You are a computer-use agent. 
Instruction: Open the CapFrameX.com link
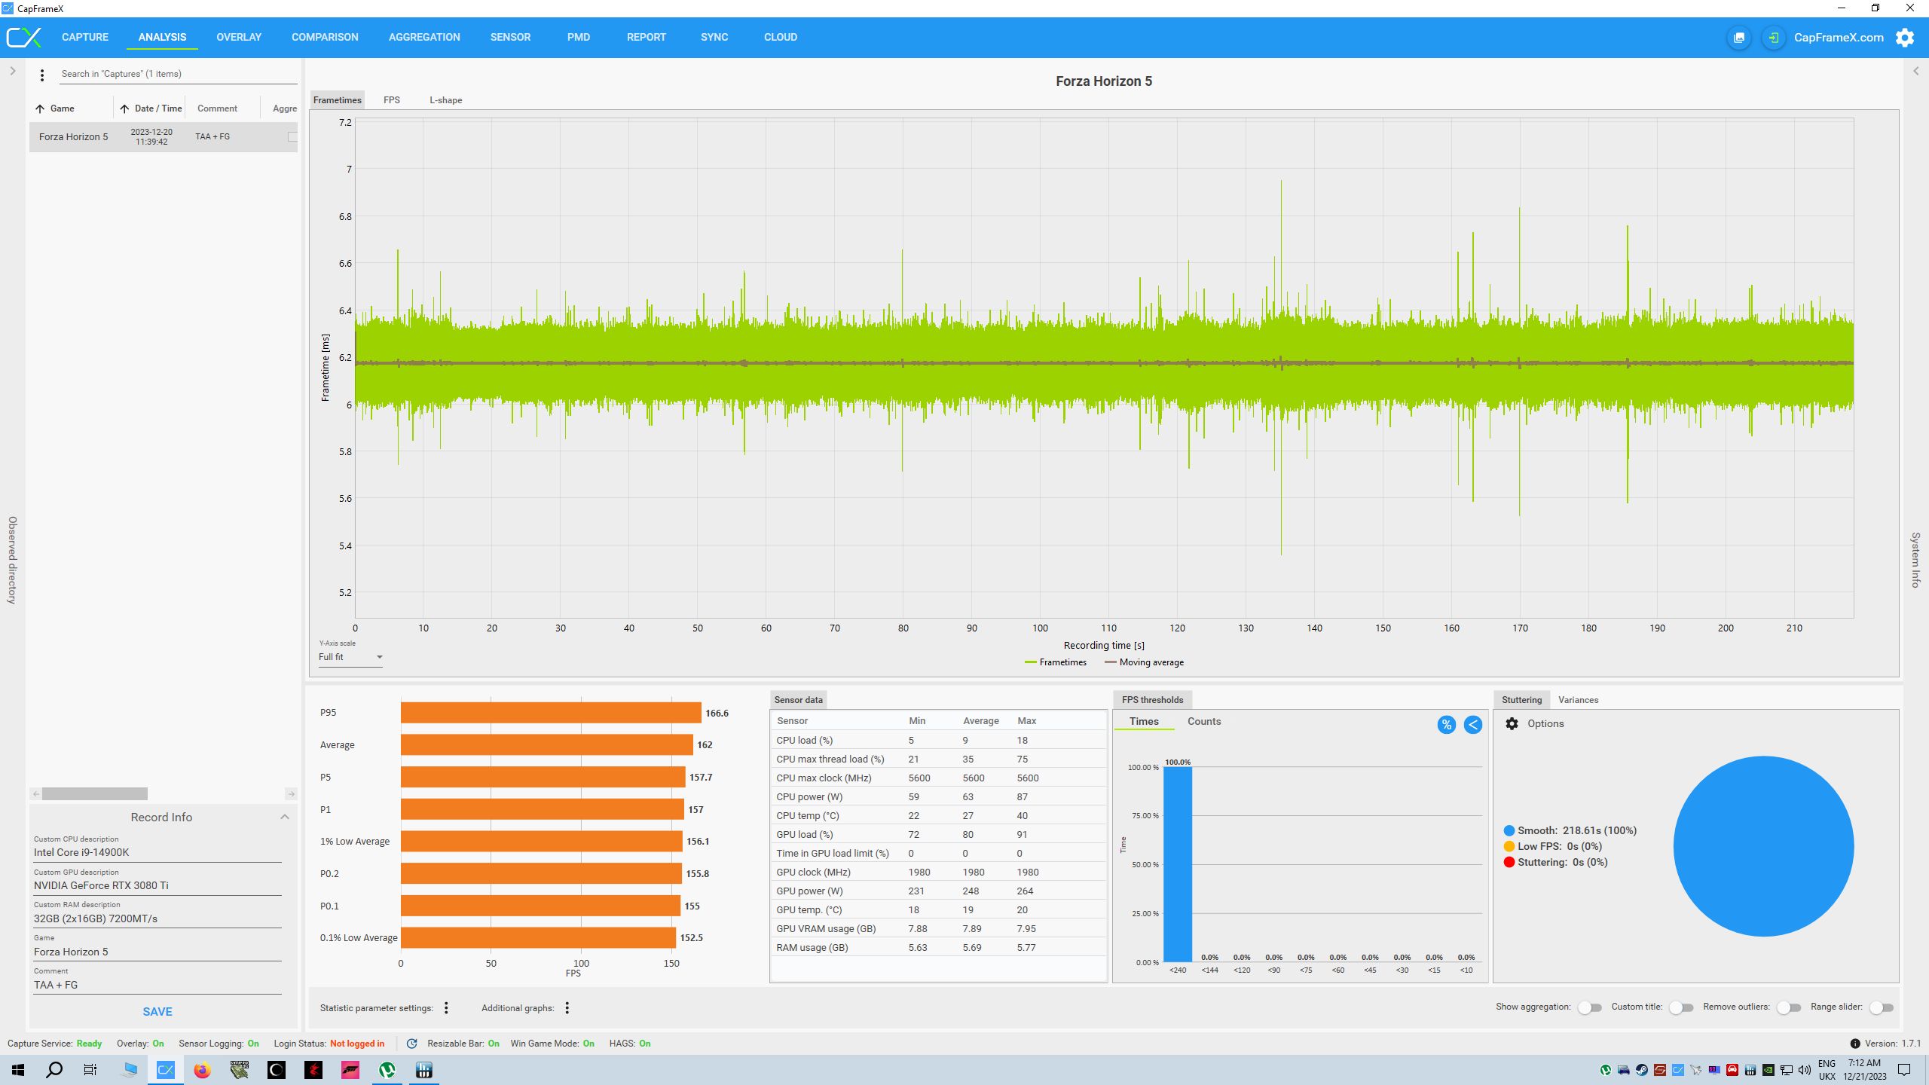point(1839,37)
